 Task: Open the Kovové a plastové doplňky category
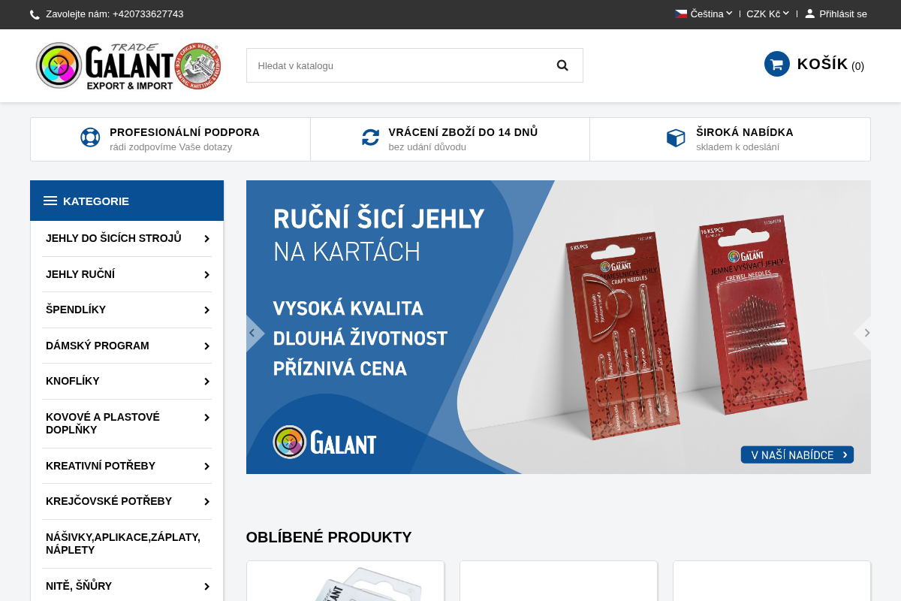[x=103, y=423]
